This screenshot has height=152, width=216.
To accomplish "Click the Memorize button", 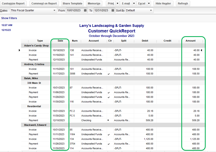I will (x=94, y=3).
